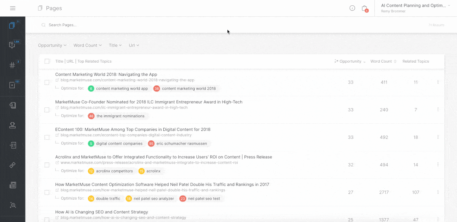Click the Pages icon in sidebar

coord(12,25)
